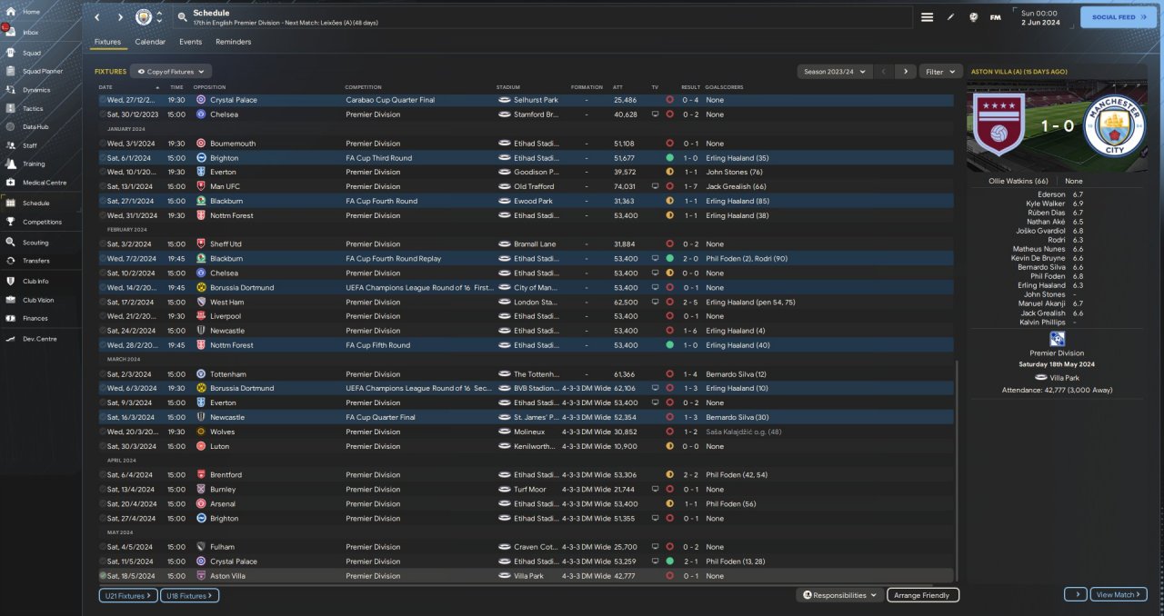Click the Aston Villa 1-0 match preview image
Image resolution: width=1164 pixels, height=616 pixels.
[1056, 126]
